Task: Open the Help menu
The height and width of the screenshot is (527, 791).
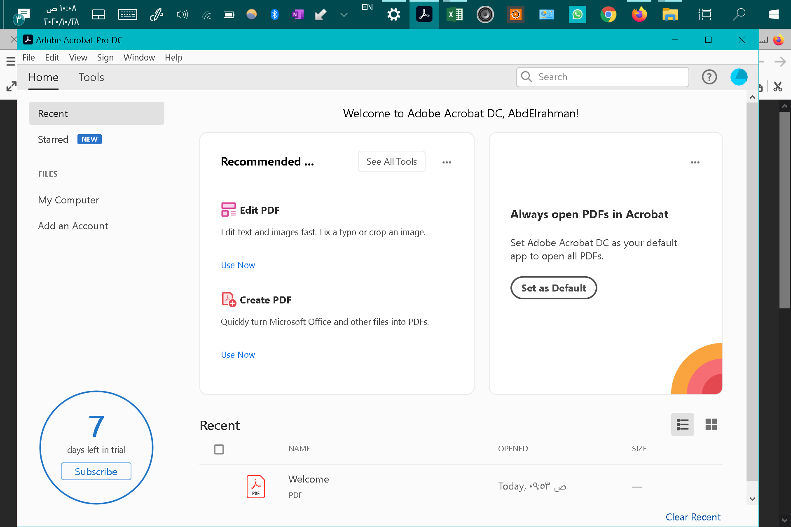Action: [x=173, y=58]
